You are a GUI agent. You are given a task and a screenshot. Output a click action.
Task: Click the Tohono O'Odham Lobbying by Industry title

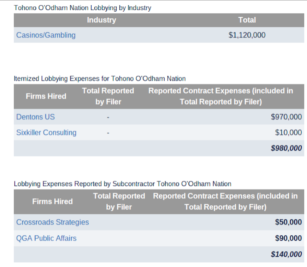[83, 8]
